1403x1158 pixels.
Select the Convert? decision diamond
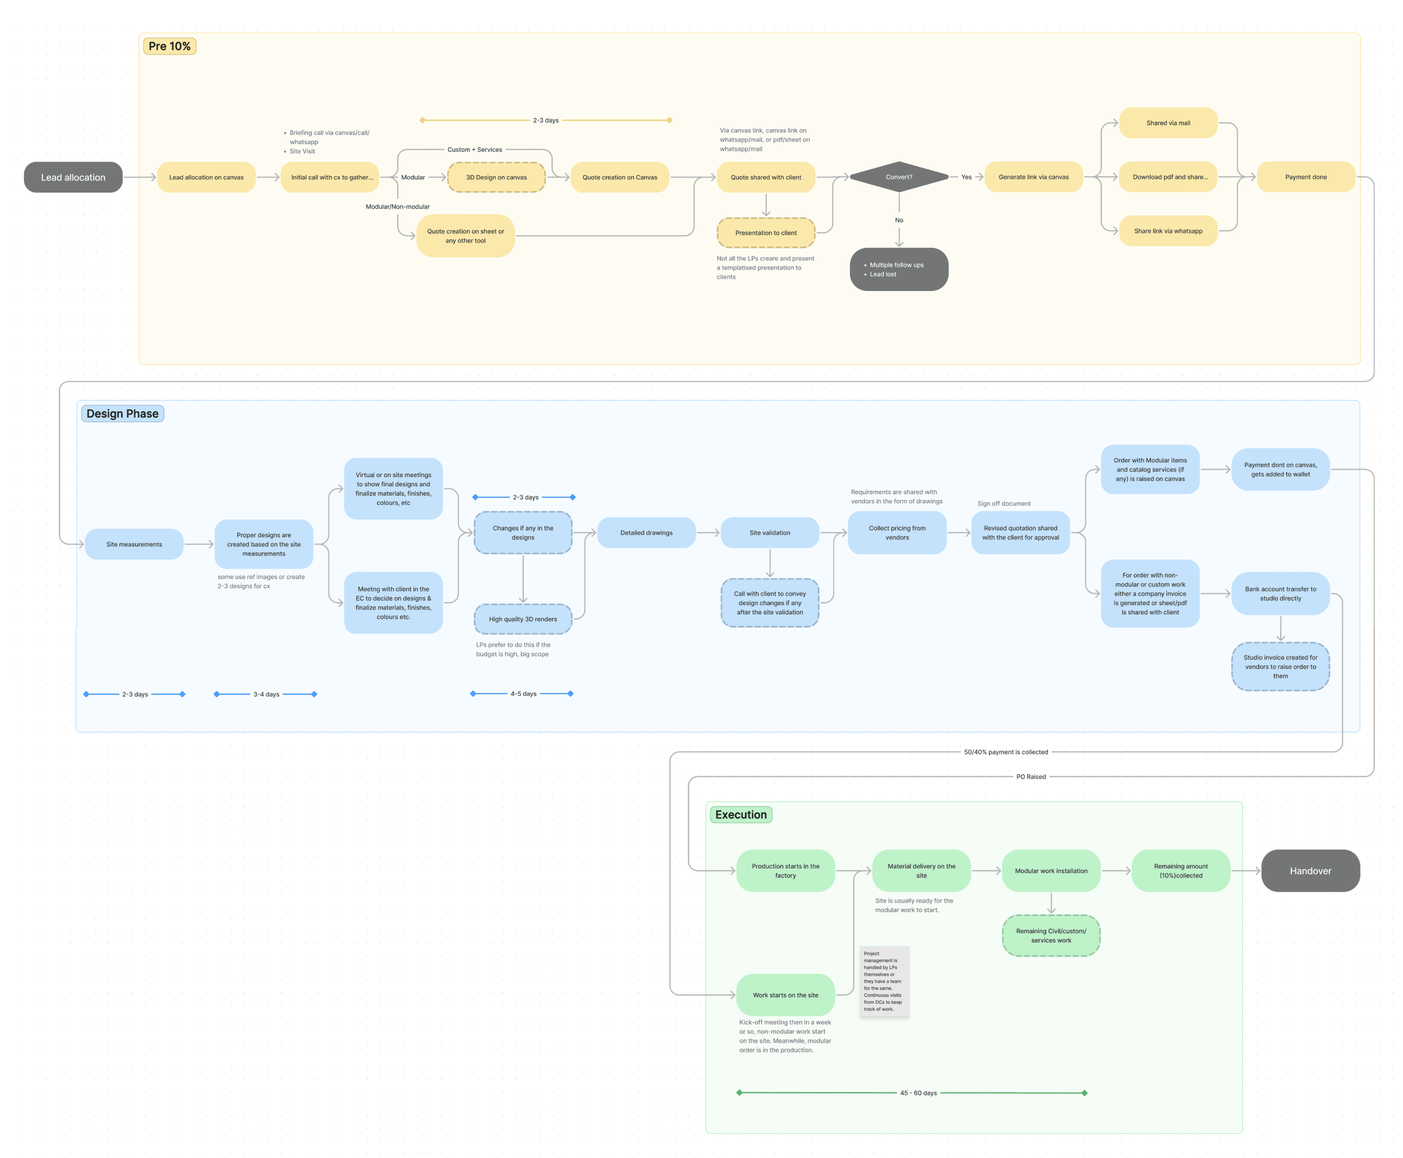[x=898, y=177]
